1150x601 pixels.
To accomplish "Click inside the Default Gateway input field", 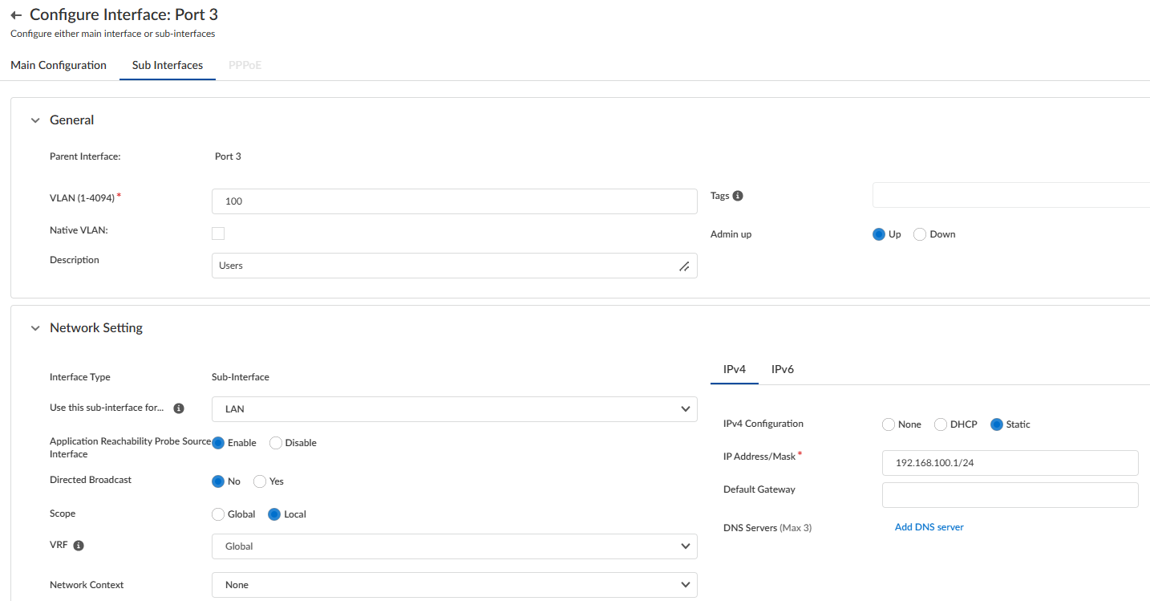I will (1009, 494).
